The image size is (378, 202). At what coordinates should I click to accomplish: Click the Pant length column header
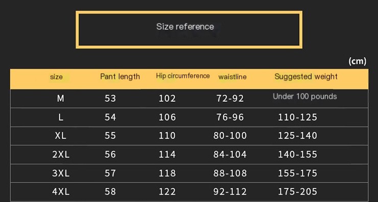[x=120, y=77]
